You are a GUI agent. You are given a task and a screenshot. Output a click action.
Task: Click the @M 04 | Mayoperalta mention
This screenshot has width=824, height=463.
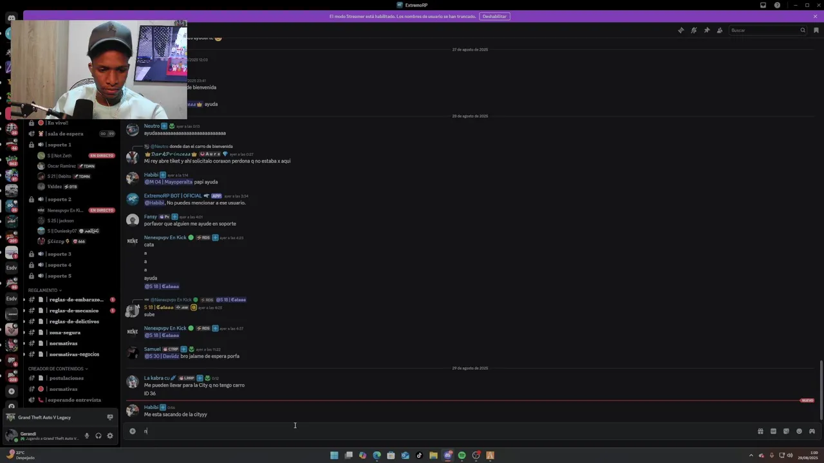pyautogui.click(x=168, y=182)
